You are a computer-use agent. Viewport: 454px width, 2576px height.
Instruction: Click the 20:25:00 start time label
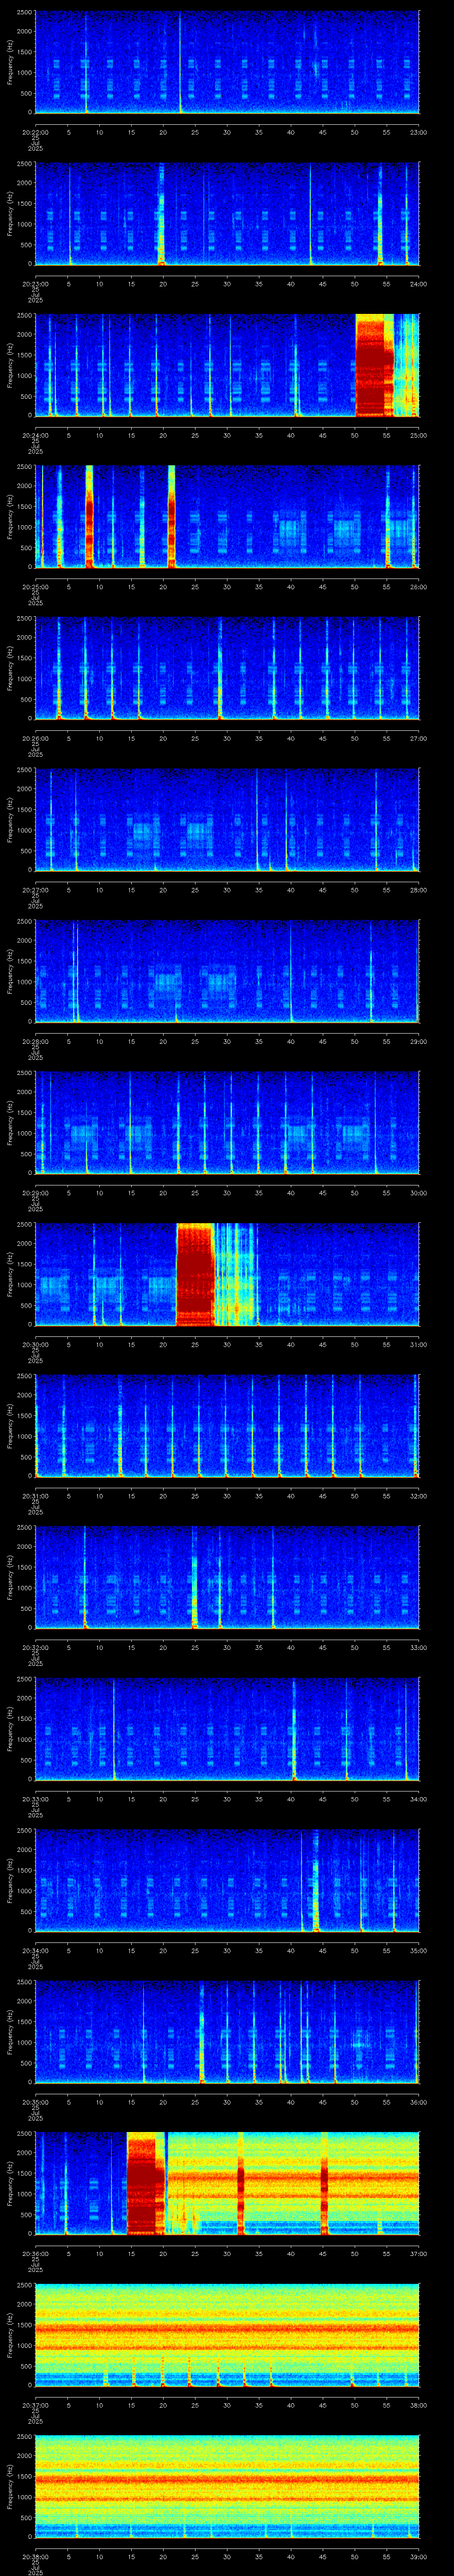pos(36,587)
